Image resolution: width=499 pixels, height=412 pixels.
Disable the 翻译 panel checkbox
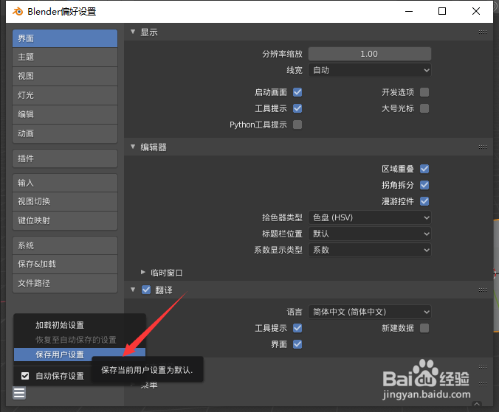[x=146, y=290]
